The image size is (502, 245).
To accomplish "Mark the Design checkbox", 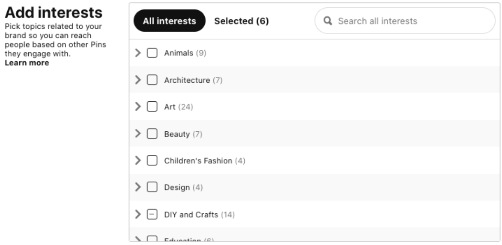I will (x=152, y=188).
